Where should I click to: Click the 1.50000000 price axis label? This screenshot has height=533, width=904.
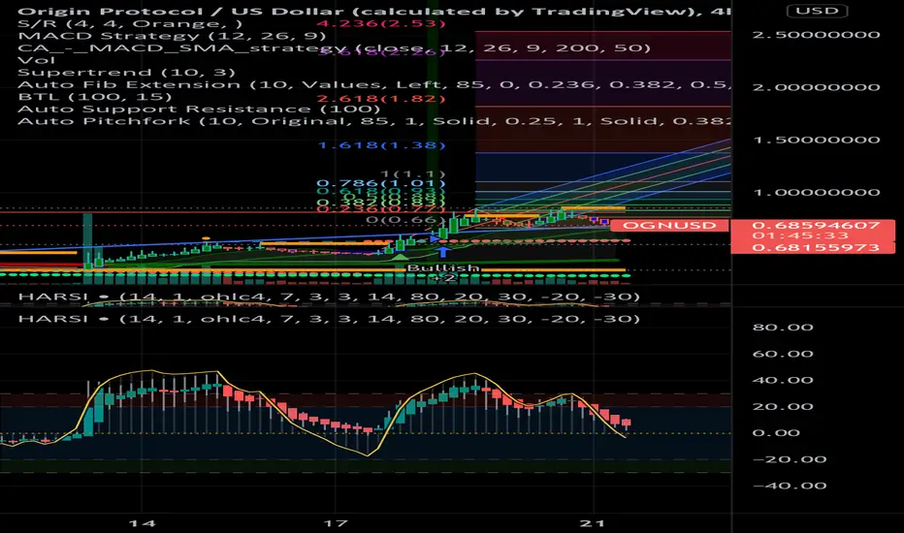tap(816, 140)
